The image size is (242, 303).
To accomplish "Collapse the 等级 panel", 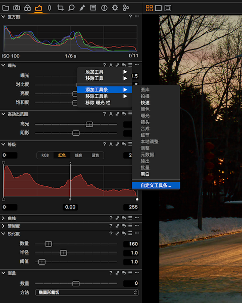I will click(4, 144).
